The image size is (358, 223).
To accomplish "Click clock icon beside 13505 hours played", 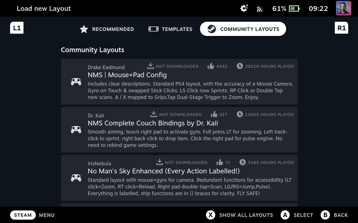I will [240, 114].
